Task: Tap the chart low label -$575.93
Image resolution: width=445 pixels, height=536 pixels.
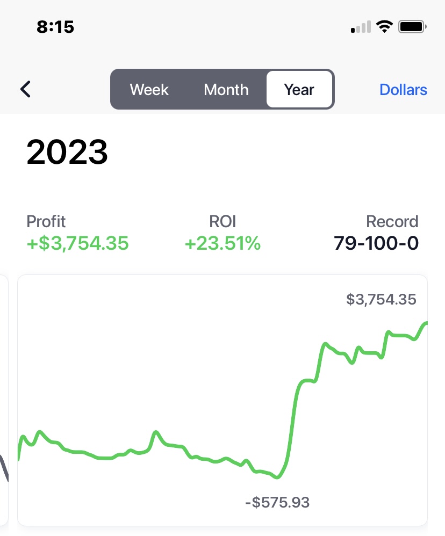Action: [277, 502]
